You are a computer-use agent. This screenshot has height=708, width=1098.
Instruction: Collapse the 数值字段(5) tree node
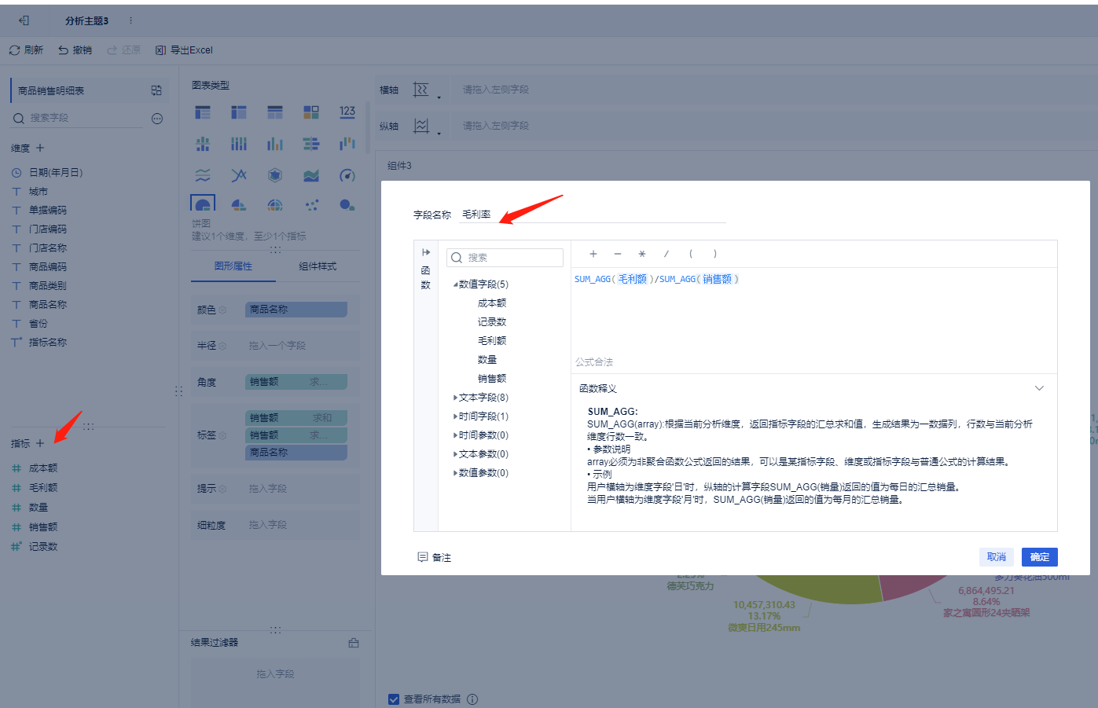[455, 284]
